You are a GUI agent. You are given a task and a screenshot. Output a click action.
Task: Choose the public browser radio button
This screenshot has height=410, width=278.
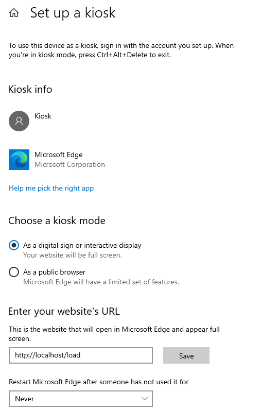14,272
